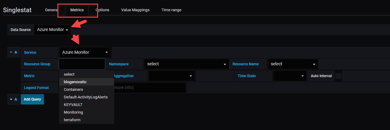
Task: Click the Time Grain label
Action: click(x=247, y=76)
